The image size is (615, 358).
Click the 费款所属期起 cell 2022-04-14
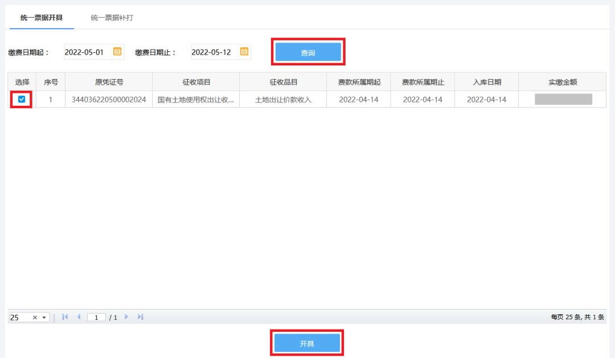point(359,100)
